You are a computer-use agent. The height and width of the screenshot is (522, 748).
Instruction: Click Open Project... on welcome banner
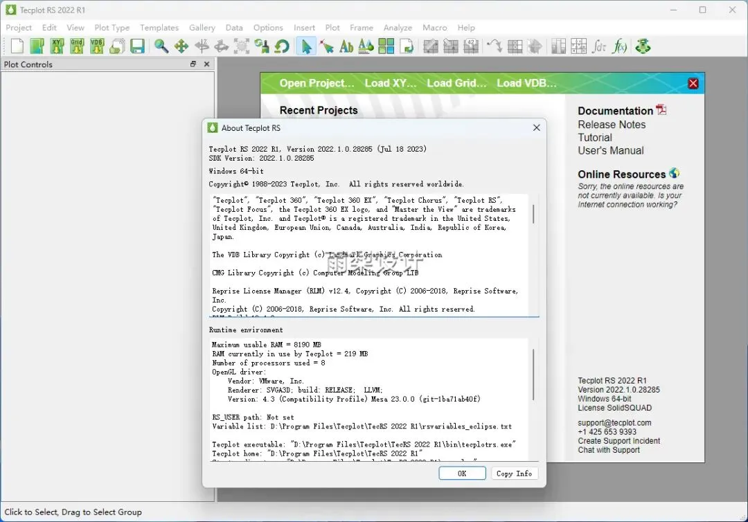pos(317,83)
